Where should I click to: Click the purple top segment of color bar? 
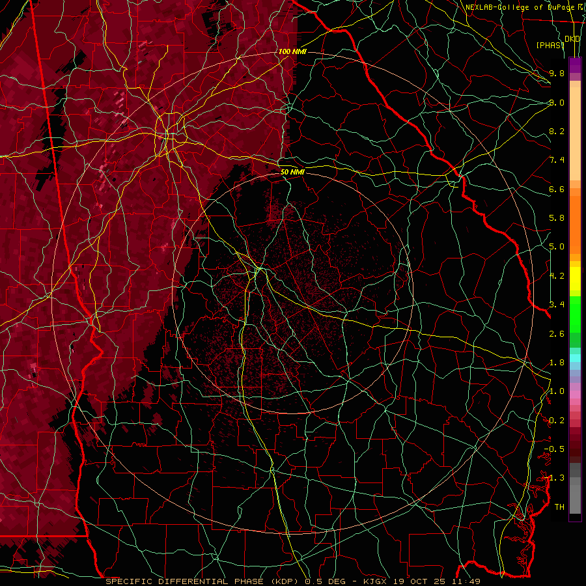click(575, 65)
